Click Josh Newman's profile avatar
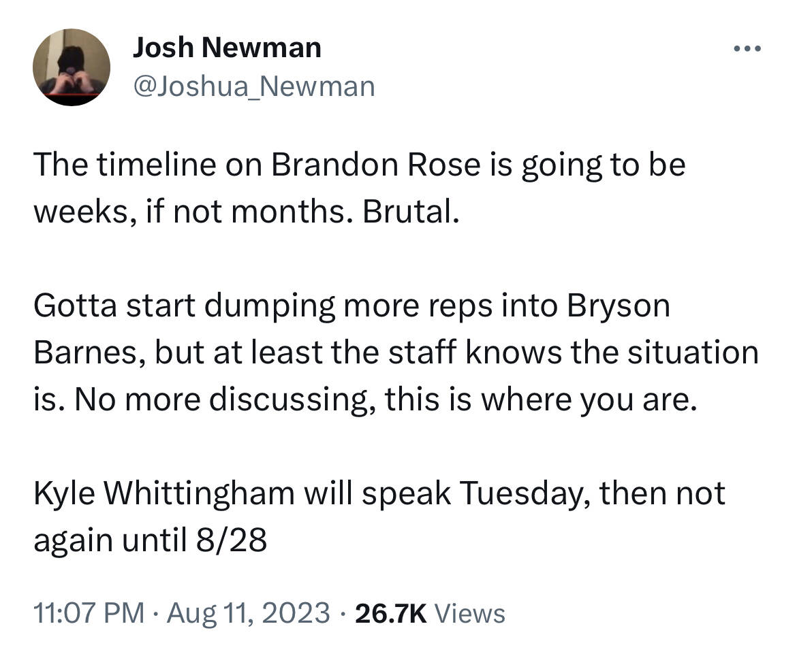 72,67
